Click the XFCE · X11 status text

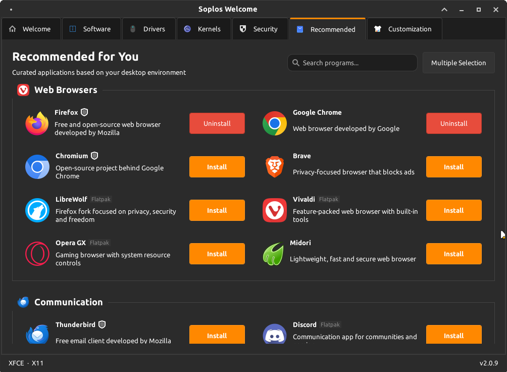click(26, 363)
